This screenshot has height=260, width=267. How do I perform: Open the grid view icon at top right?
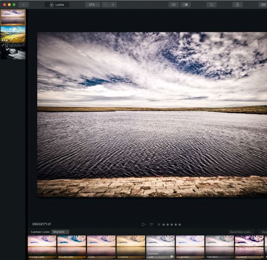coord(262,5)
